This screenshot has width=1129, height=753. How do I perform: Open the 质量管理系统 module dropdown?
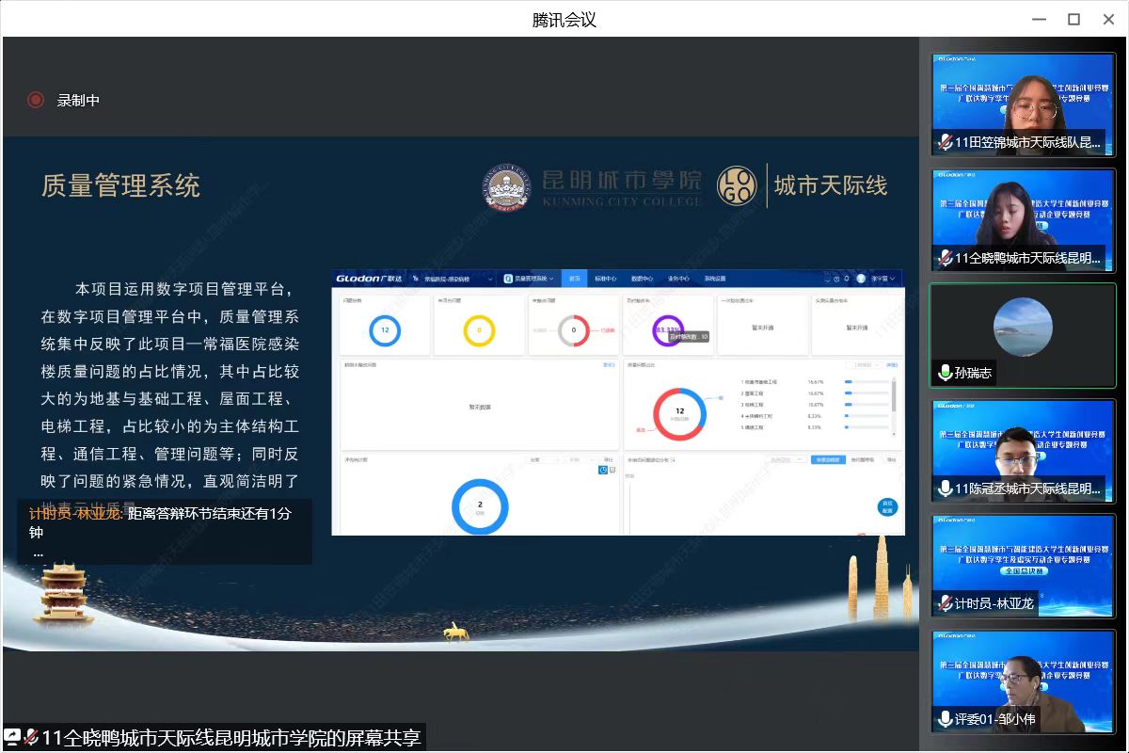(x=529, y=279)
